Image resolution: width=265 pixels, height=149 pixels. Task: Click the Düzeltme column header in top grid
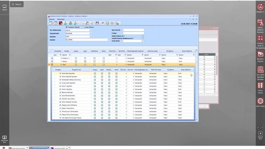tap(94, 51)
